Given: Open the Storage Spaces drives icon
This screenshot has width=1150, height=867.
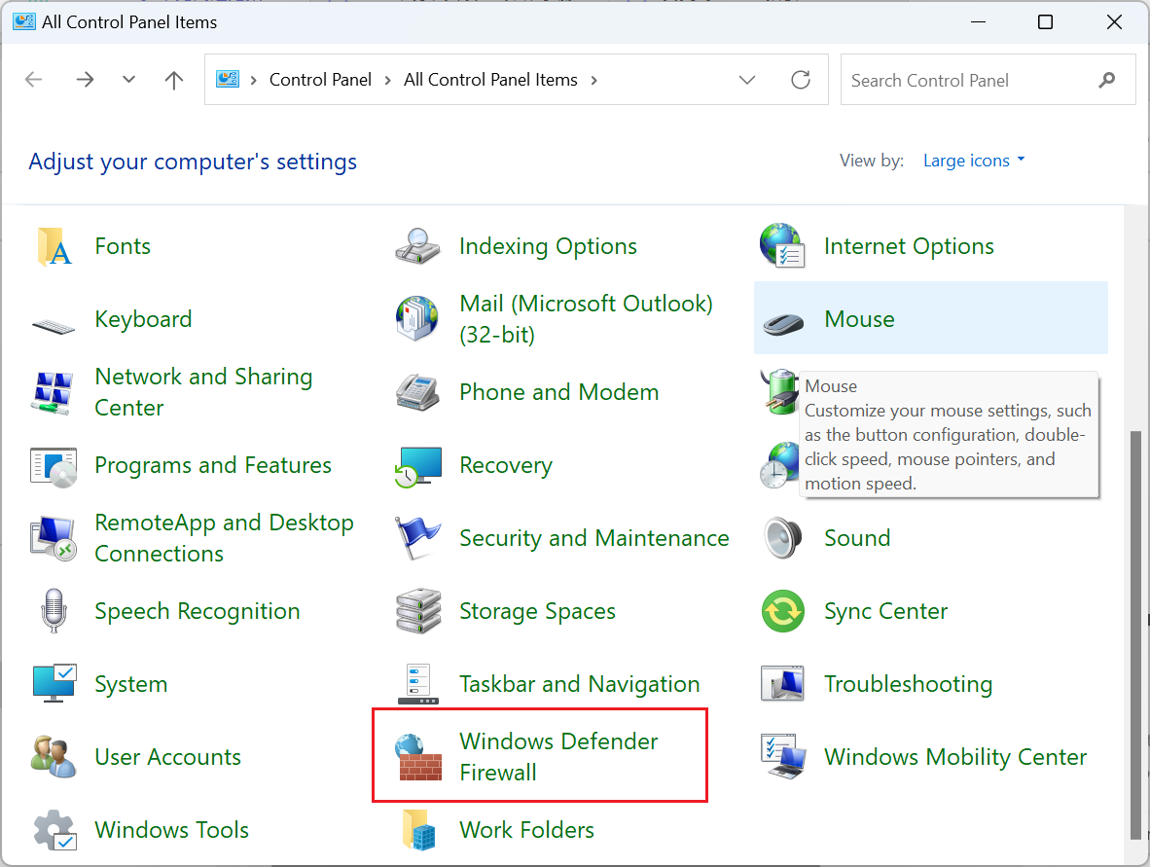Looking at the screenshot, I should 418,610.
